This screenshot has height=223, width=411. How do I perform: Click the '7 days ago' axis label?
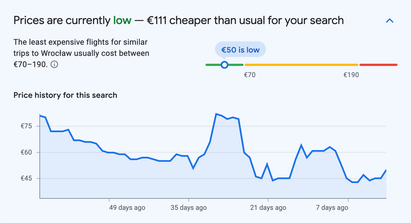(x=332, y=208)
